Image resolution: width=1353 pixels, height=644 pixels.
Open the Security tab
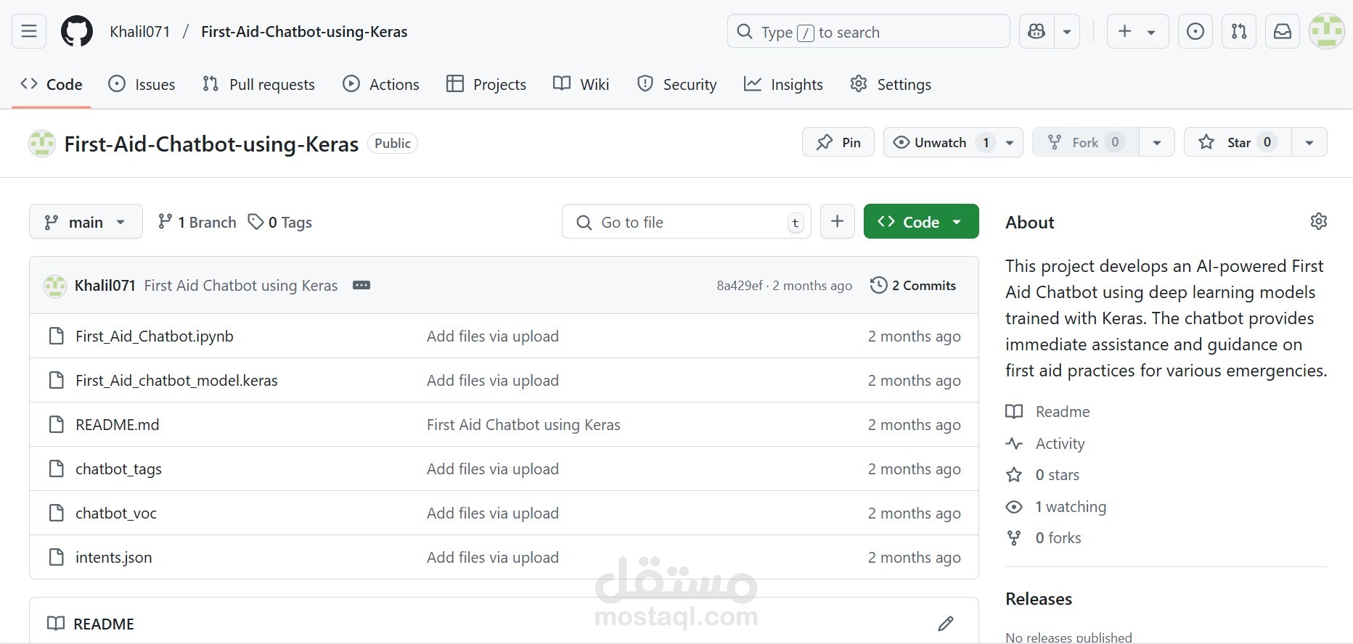676,84
